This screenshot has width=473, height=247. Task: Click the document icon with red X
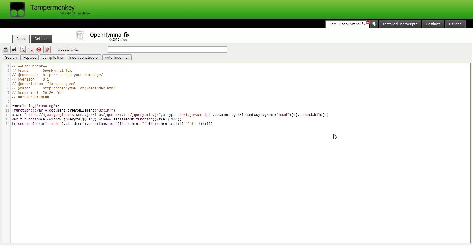click(22, 49)
